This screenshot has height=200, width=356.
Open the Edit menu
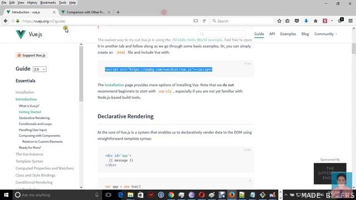(x=12, y=3)
